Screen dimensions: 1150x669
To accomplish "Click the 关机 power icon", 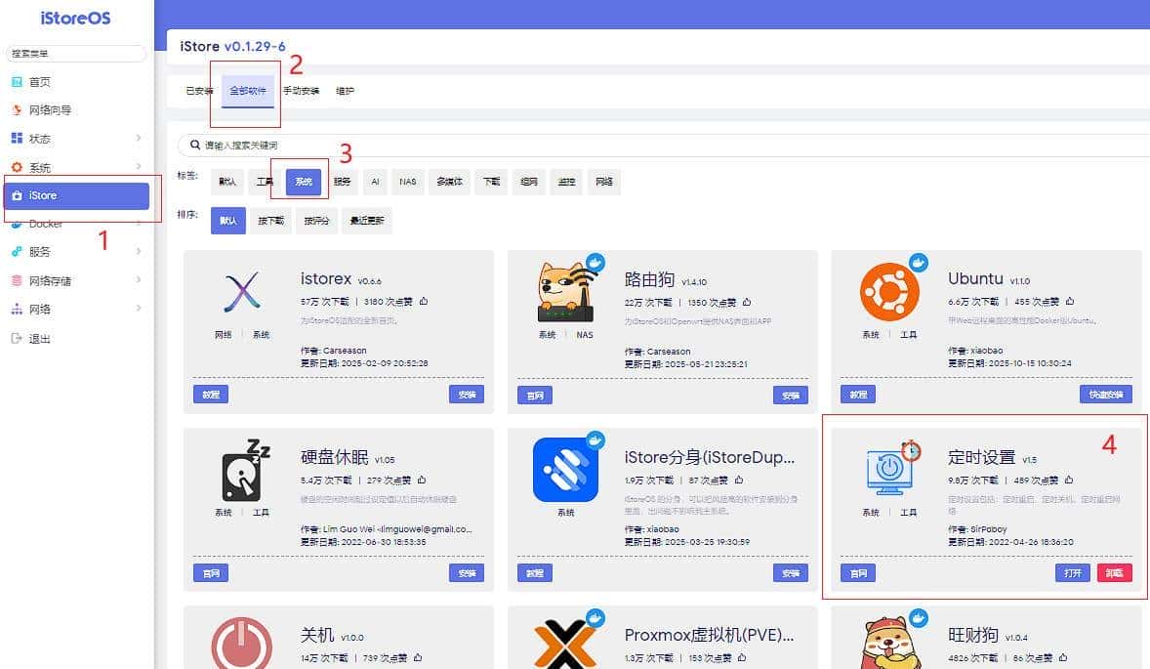I will click(x=241, y=645).
